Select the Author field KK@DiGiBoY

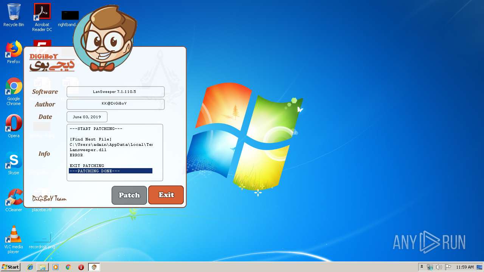(115, 104)
